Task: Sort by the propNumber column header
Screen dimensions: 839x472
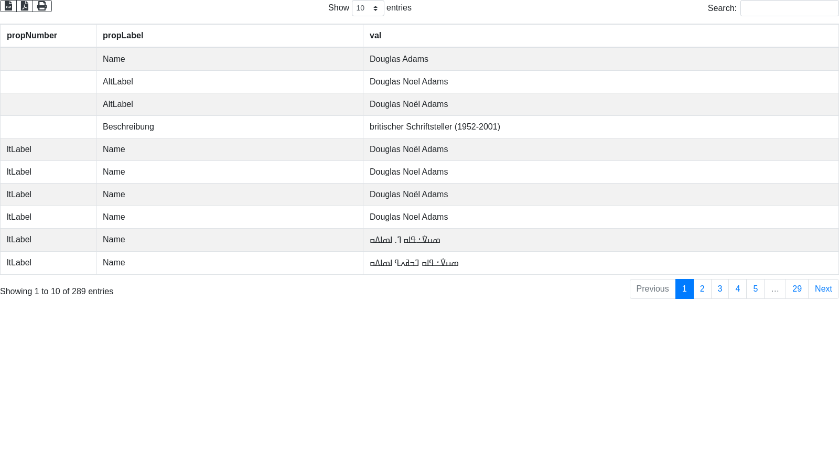Action: (x=32, y=36)
